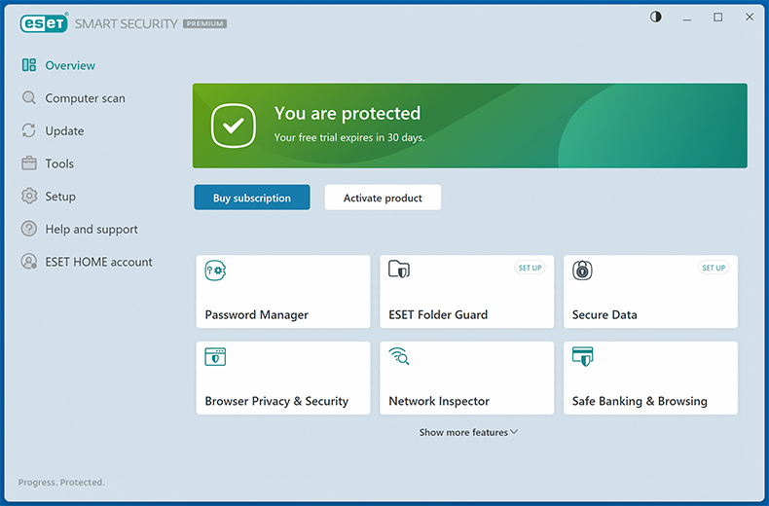Open Setup from the sidebar
The image size is (769, 506).
coord(60,197)
